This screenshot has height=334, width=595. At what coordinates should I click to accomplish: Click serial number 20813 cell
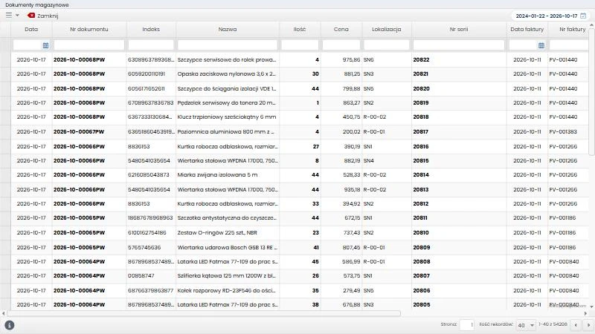coord(459,189)
